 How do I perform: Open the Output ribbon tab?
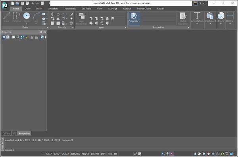[127, 9]
